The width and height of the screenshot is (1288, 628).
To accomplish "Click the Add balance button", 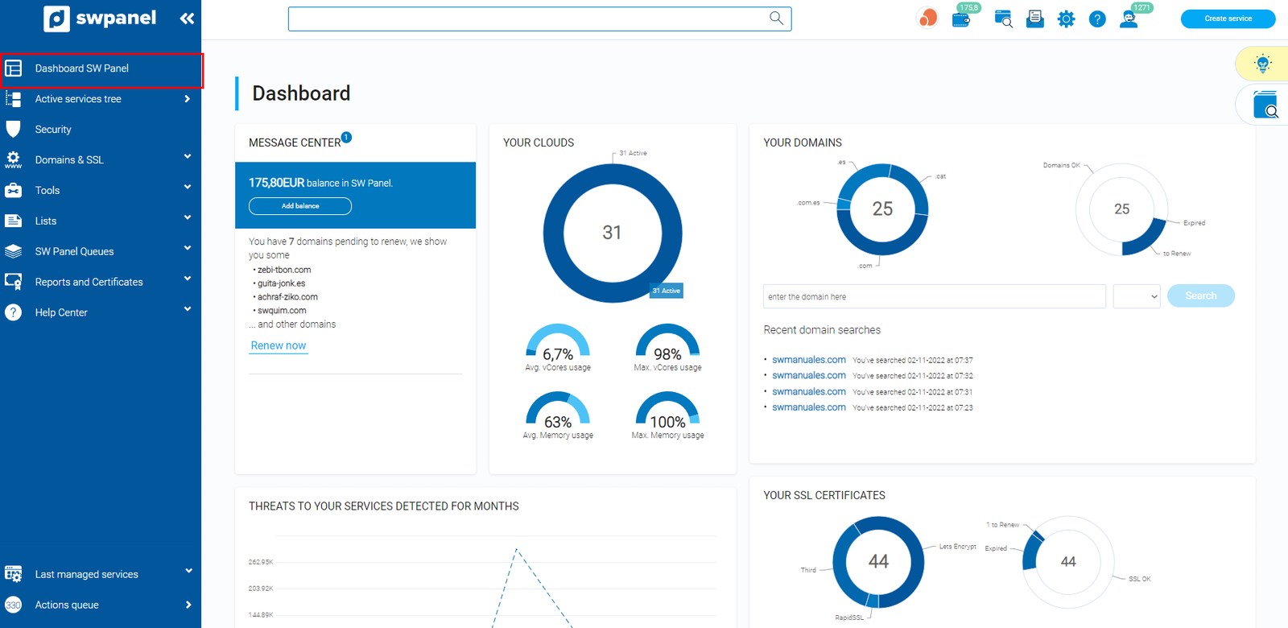I will click(300, 206).
